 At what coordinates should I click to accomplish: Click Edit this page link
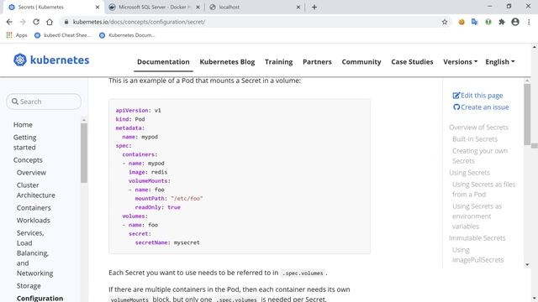477,96
